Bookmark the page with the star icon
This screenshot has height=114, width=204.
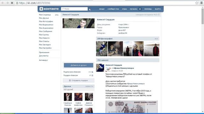pyautogui.click(x=197, y=3)
